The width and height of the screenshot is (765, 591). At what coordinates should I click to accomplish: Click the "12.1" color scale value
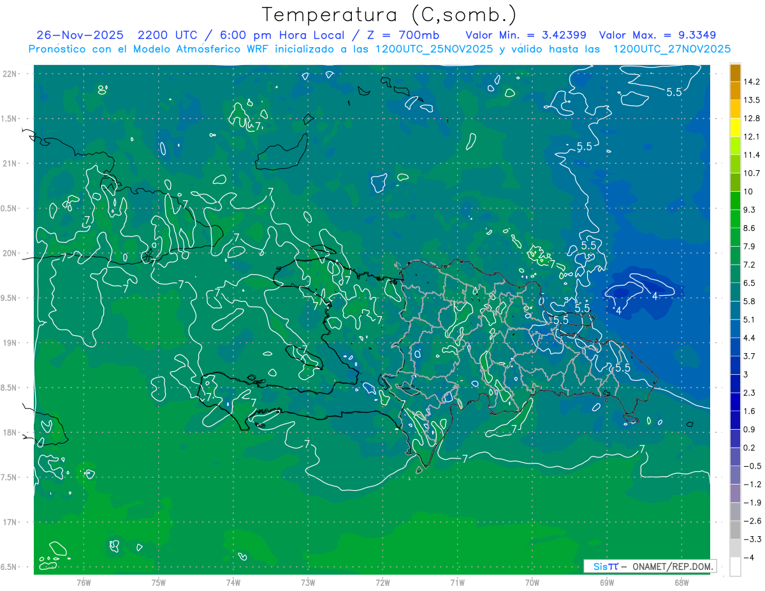[752, 137]
